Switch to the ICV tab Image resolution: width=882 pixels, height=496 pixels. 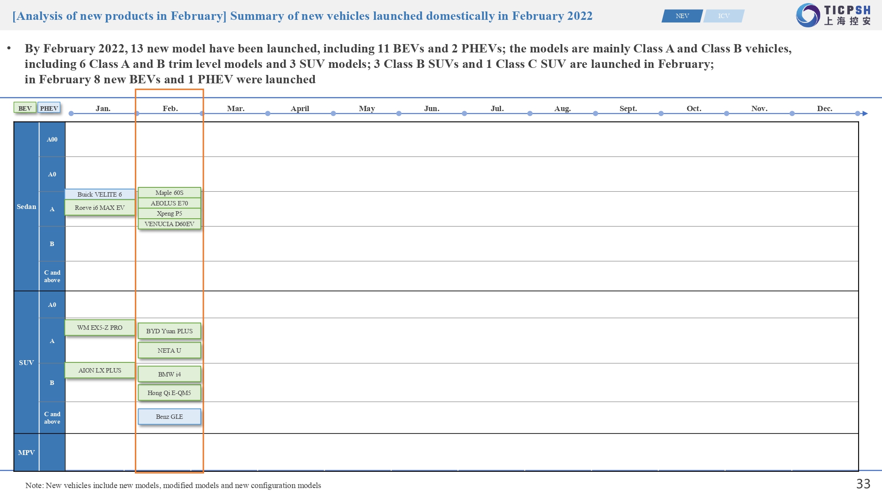pos(724,16)
